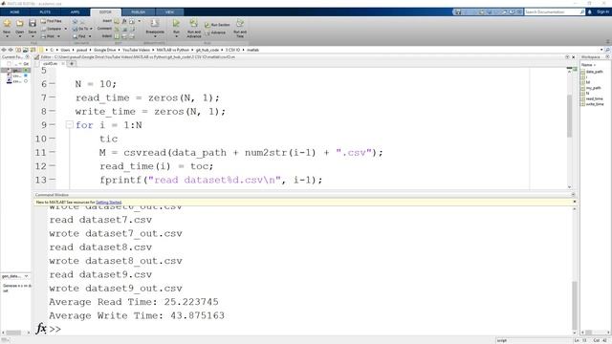Open the Workspace panel actions menu
This screenshot has width=612, height=344.
pos(607,57)
